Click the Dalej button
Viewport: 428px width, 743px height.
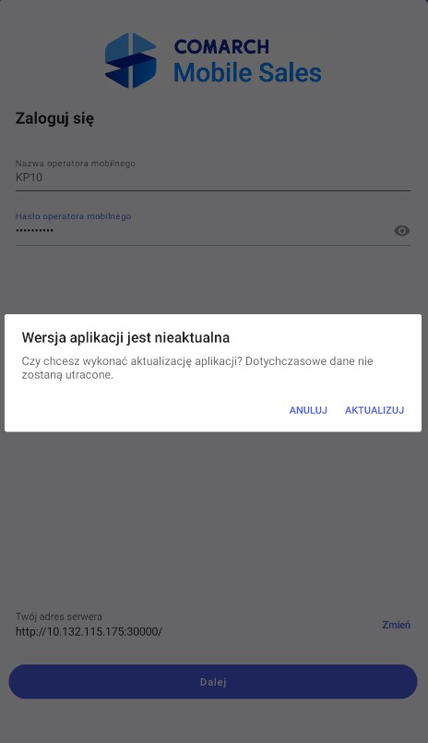[213, 681]
